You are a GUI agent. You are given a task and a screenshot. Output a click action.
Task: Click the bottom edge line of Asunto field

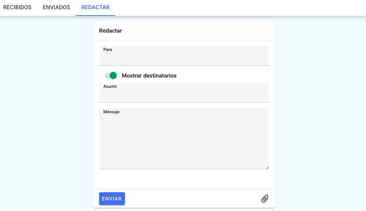click(x=184, y=102)
